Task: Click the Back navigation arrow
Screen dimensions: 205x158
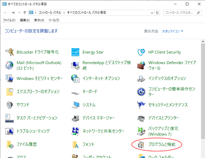Action: click(x=5, y=13)
